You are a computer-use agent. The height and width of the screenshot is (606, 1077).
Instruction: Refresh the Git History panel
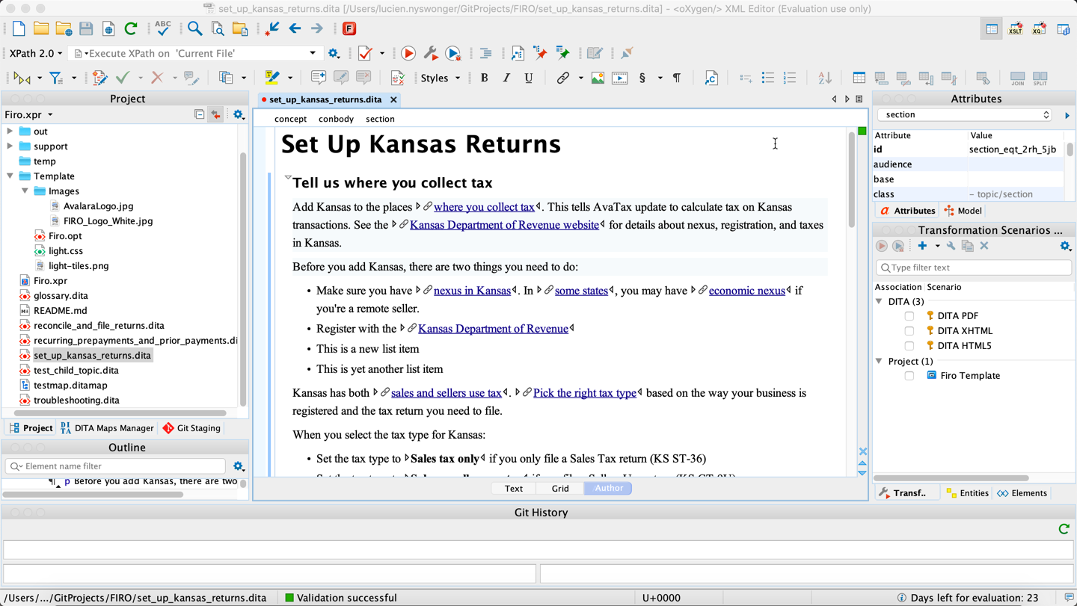click(1064, 529)
